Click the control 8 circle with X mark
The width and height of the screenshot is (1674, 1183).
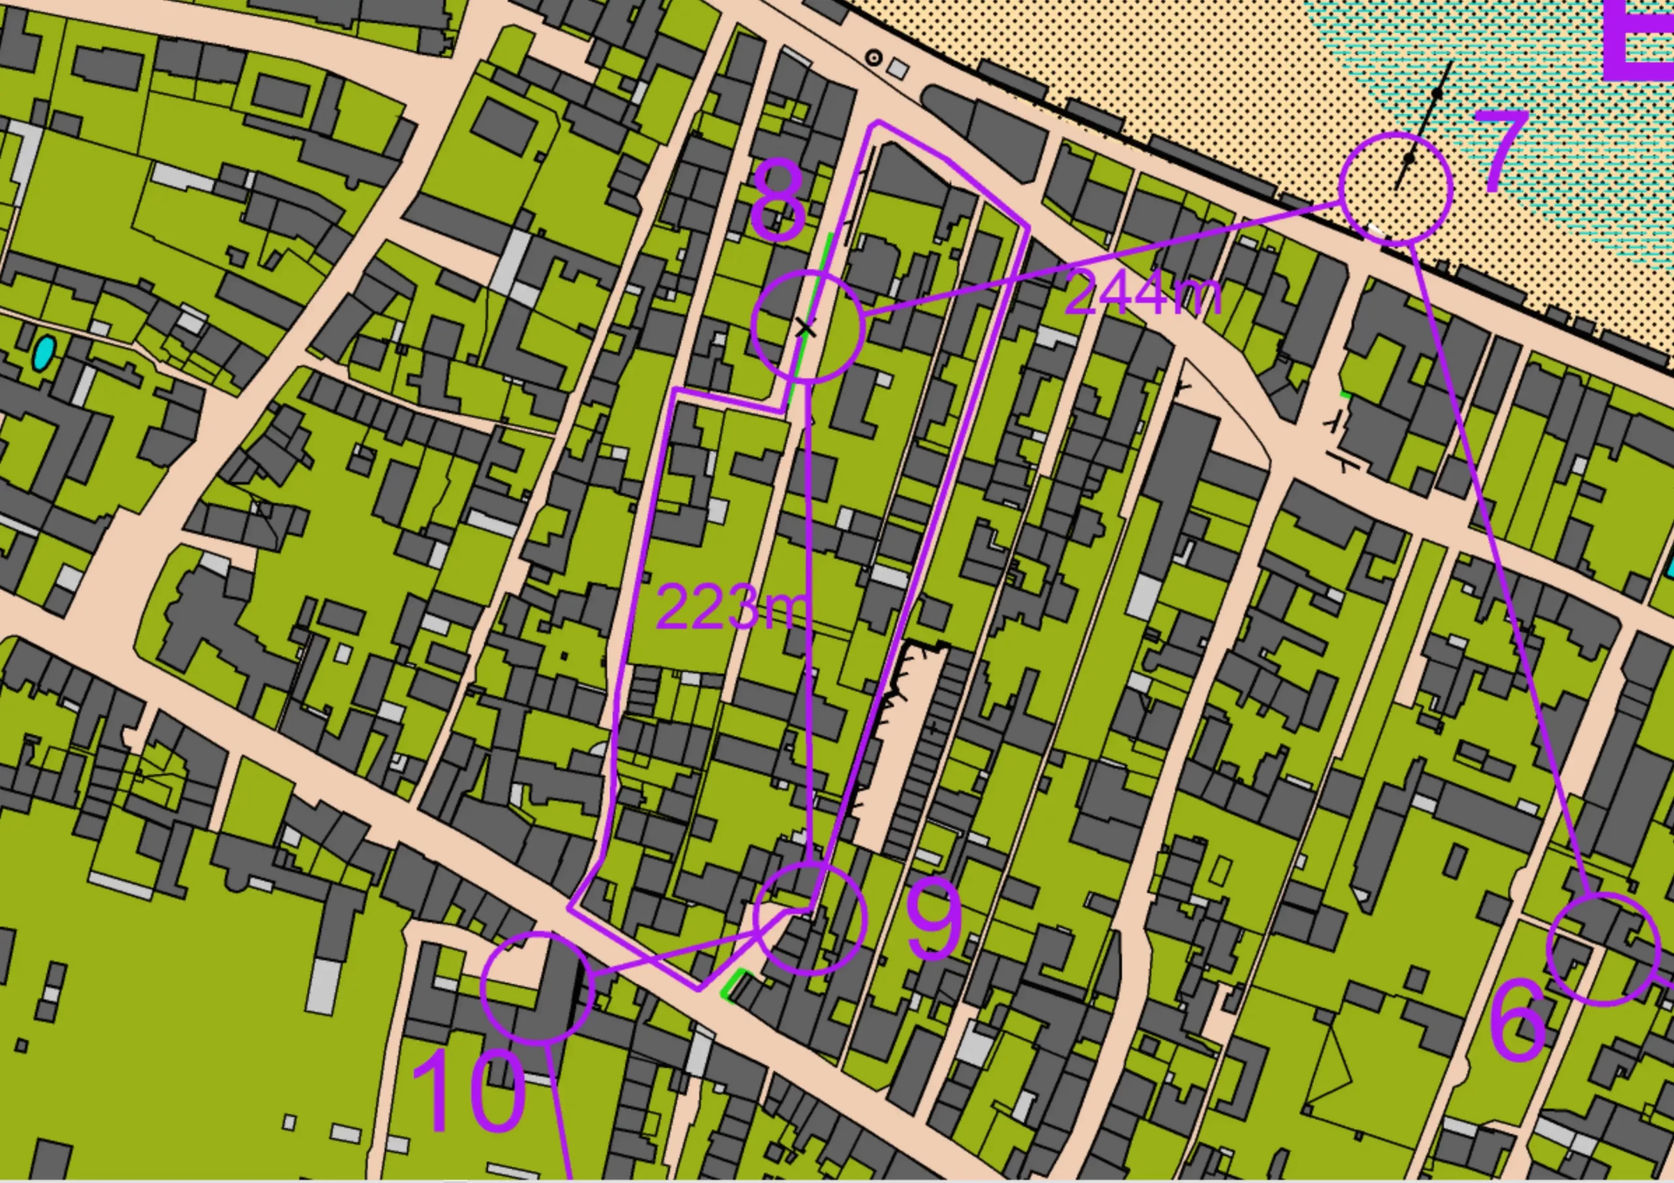coord(808,326)
